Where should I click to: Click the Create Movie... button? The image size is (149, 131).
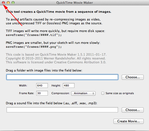pos(128,121)
